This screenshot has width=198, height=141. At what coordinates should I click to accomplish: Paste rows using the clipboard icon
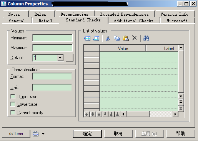pyautogui.click(x=126, y=38)
